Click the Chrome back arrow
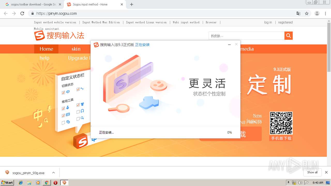 click(x=6, y=13)
